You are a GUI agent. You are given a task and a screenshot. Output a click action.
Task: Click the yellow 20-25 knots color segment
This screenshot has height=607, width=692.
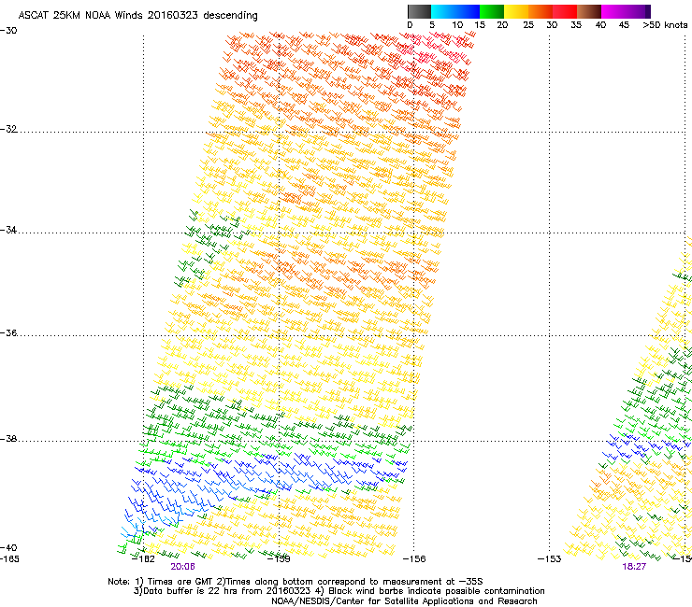pos(516,11)
